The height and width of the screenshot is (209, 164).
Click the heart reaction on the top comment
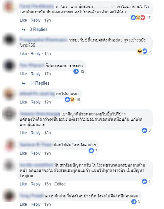[143, 18]
